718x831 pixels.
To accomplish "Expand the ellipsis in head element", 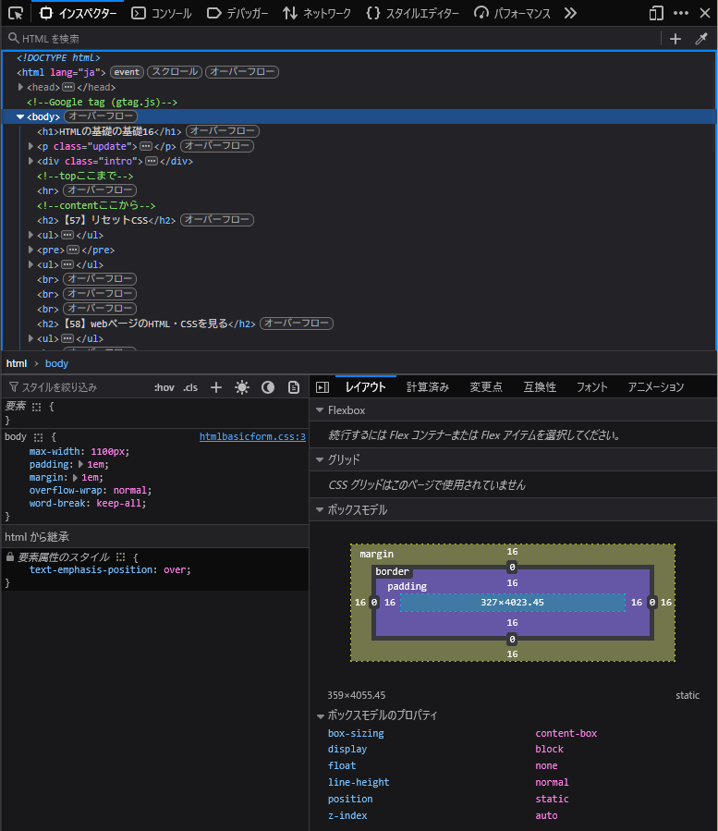I will pyautogui.click(x=68, y=87).
